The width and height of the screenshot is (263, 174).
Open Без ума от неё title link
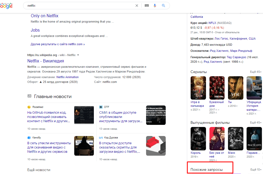[217, 155]
